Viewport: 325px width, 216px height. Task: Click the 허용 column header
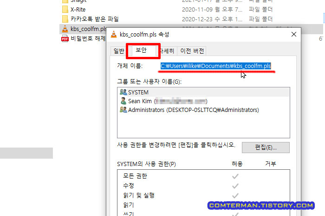coord(237,164)
